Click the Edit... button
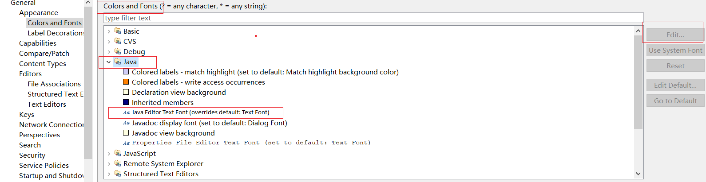Viewport: 706px width, 182px height. coord(675,35)
